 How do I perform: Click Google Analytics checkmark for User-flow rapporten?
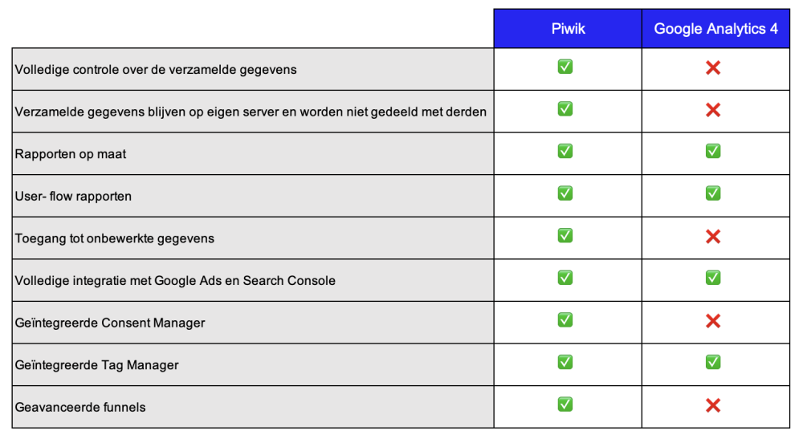point(713,193)
